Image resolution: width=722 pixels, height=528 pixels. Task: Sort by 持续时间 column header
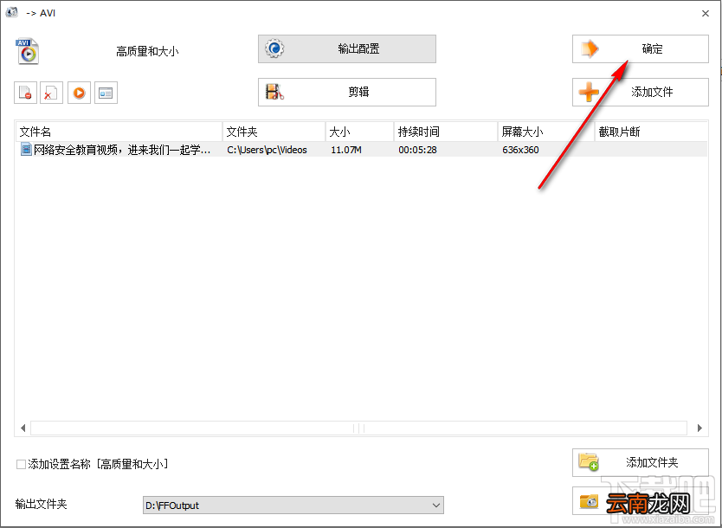pos(446,132)
